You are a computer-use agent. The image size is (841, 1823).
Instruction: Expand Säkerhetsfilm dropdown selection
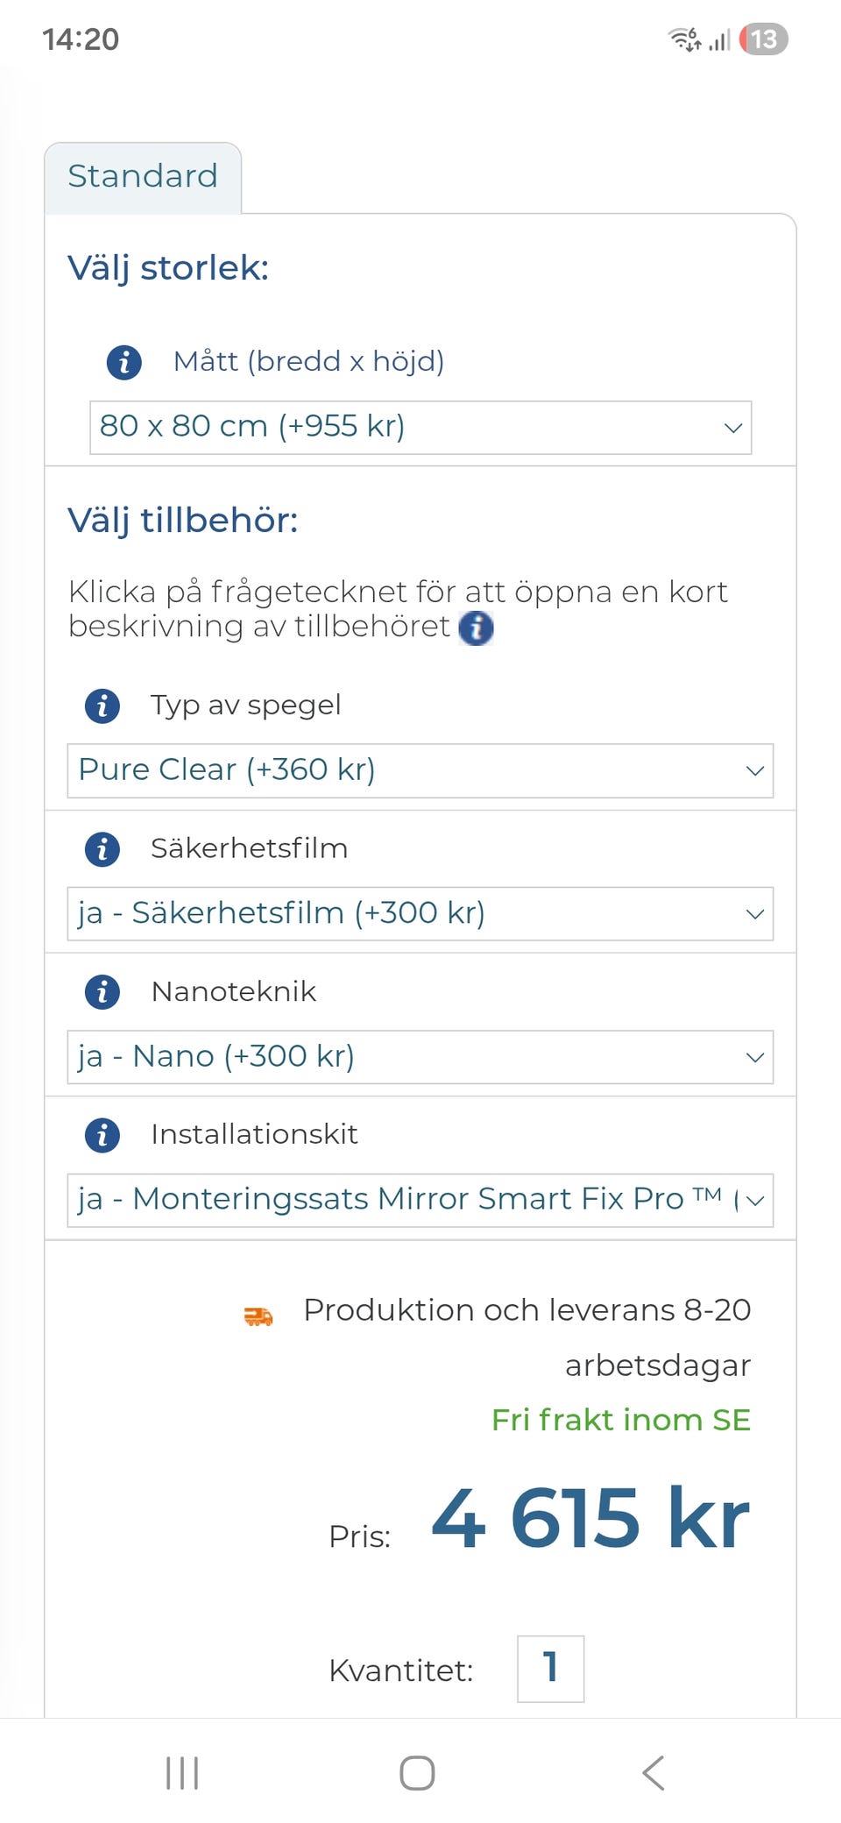(x=420, y=913)
